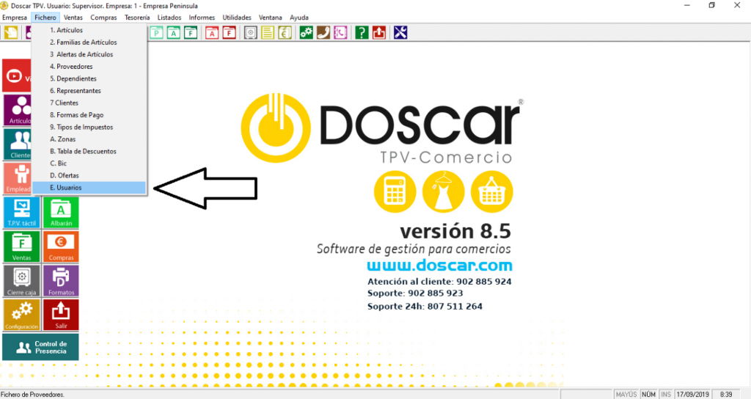Viewport: 751px width, 399px height.
Task: Open the Empleados sidebar tile
Action: [x=18, y=178]
